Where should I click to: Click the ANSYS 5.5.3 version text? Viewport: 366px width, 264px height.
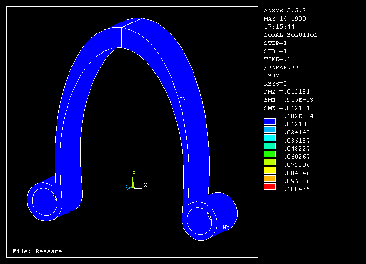point(285,11)
